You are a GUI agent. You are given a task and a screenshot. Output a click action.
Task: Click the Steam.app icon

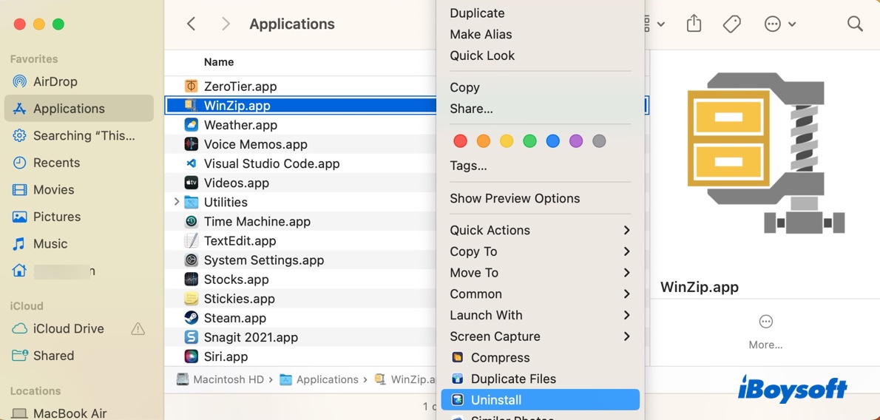pyautogui.click(x=192, y=318)
